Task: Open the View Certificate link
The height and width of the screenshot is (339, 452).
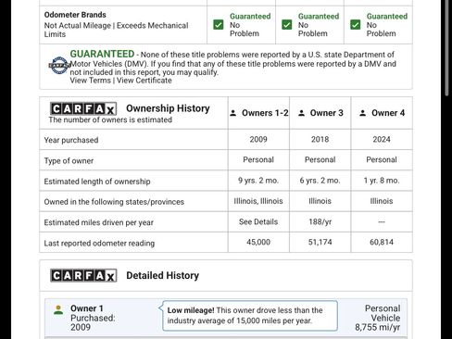Action: point(144,81)
